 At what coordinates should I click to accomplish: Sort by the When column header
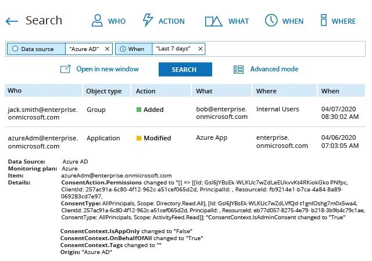tap(341, 90)
